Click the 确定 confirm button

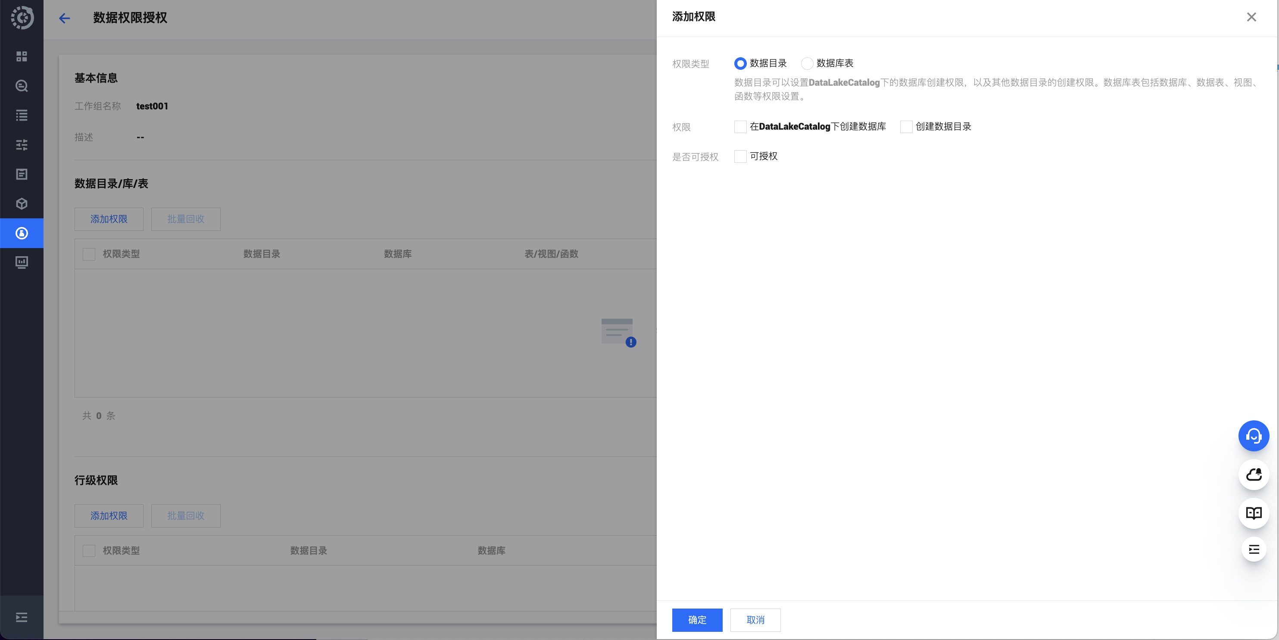tap(696, 620)
